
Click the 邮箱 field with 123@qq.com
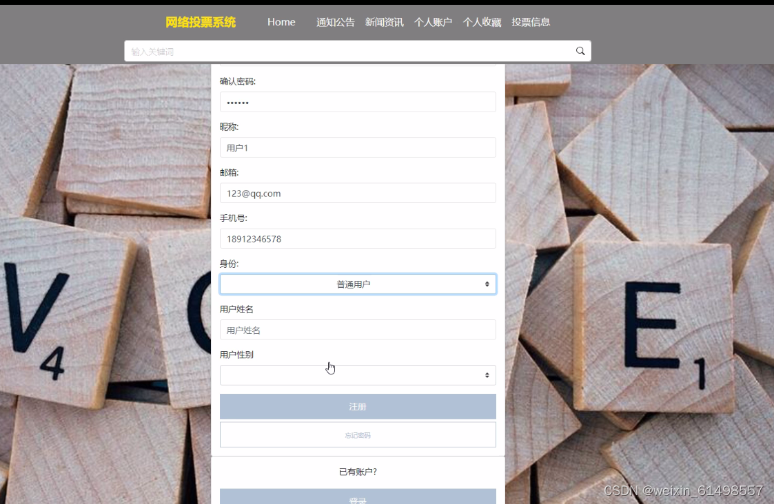point(358,193)
